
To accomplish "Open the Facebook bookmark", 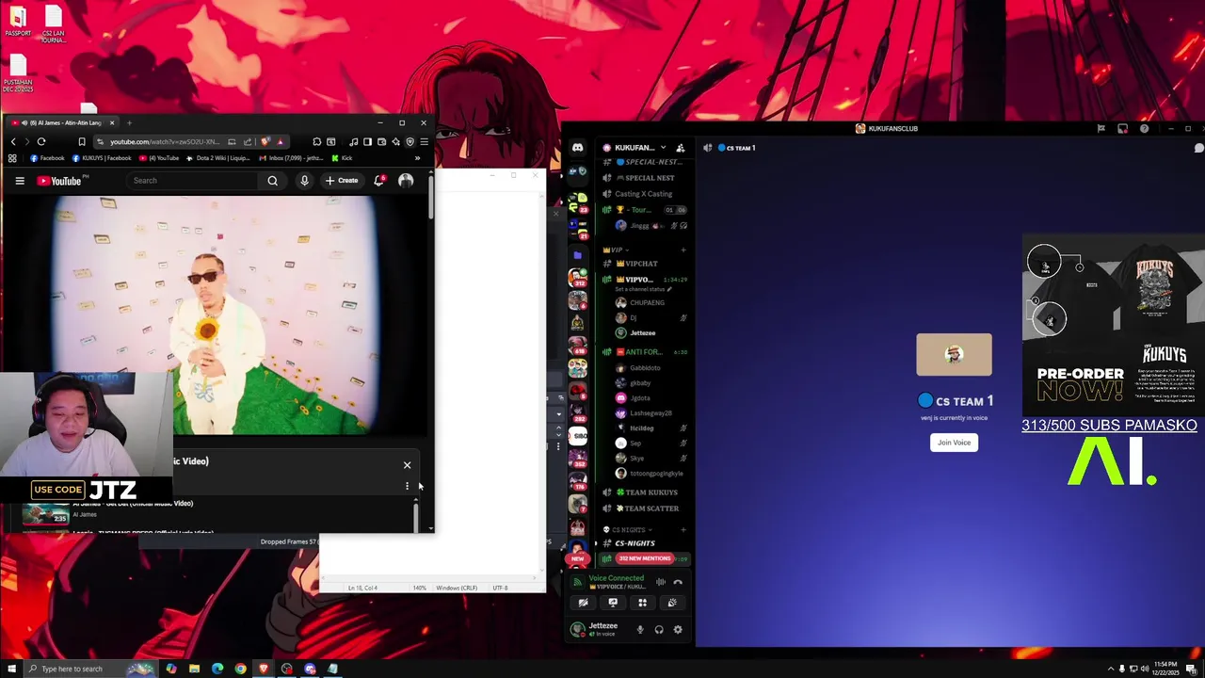I will 47,158.
